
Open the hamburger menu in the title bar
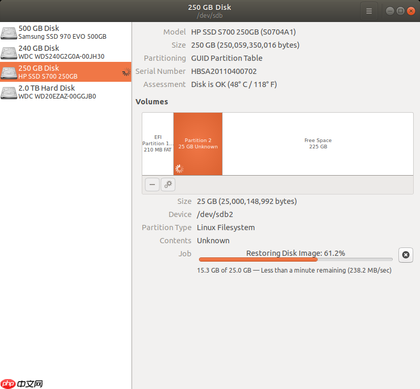pyautogui.click(x=369, y=11)
